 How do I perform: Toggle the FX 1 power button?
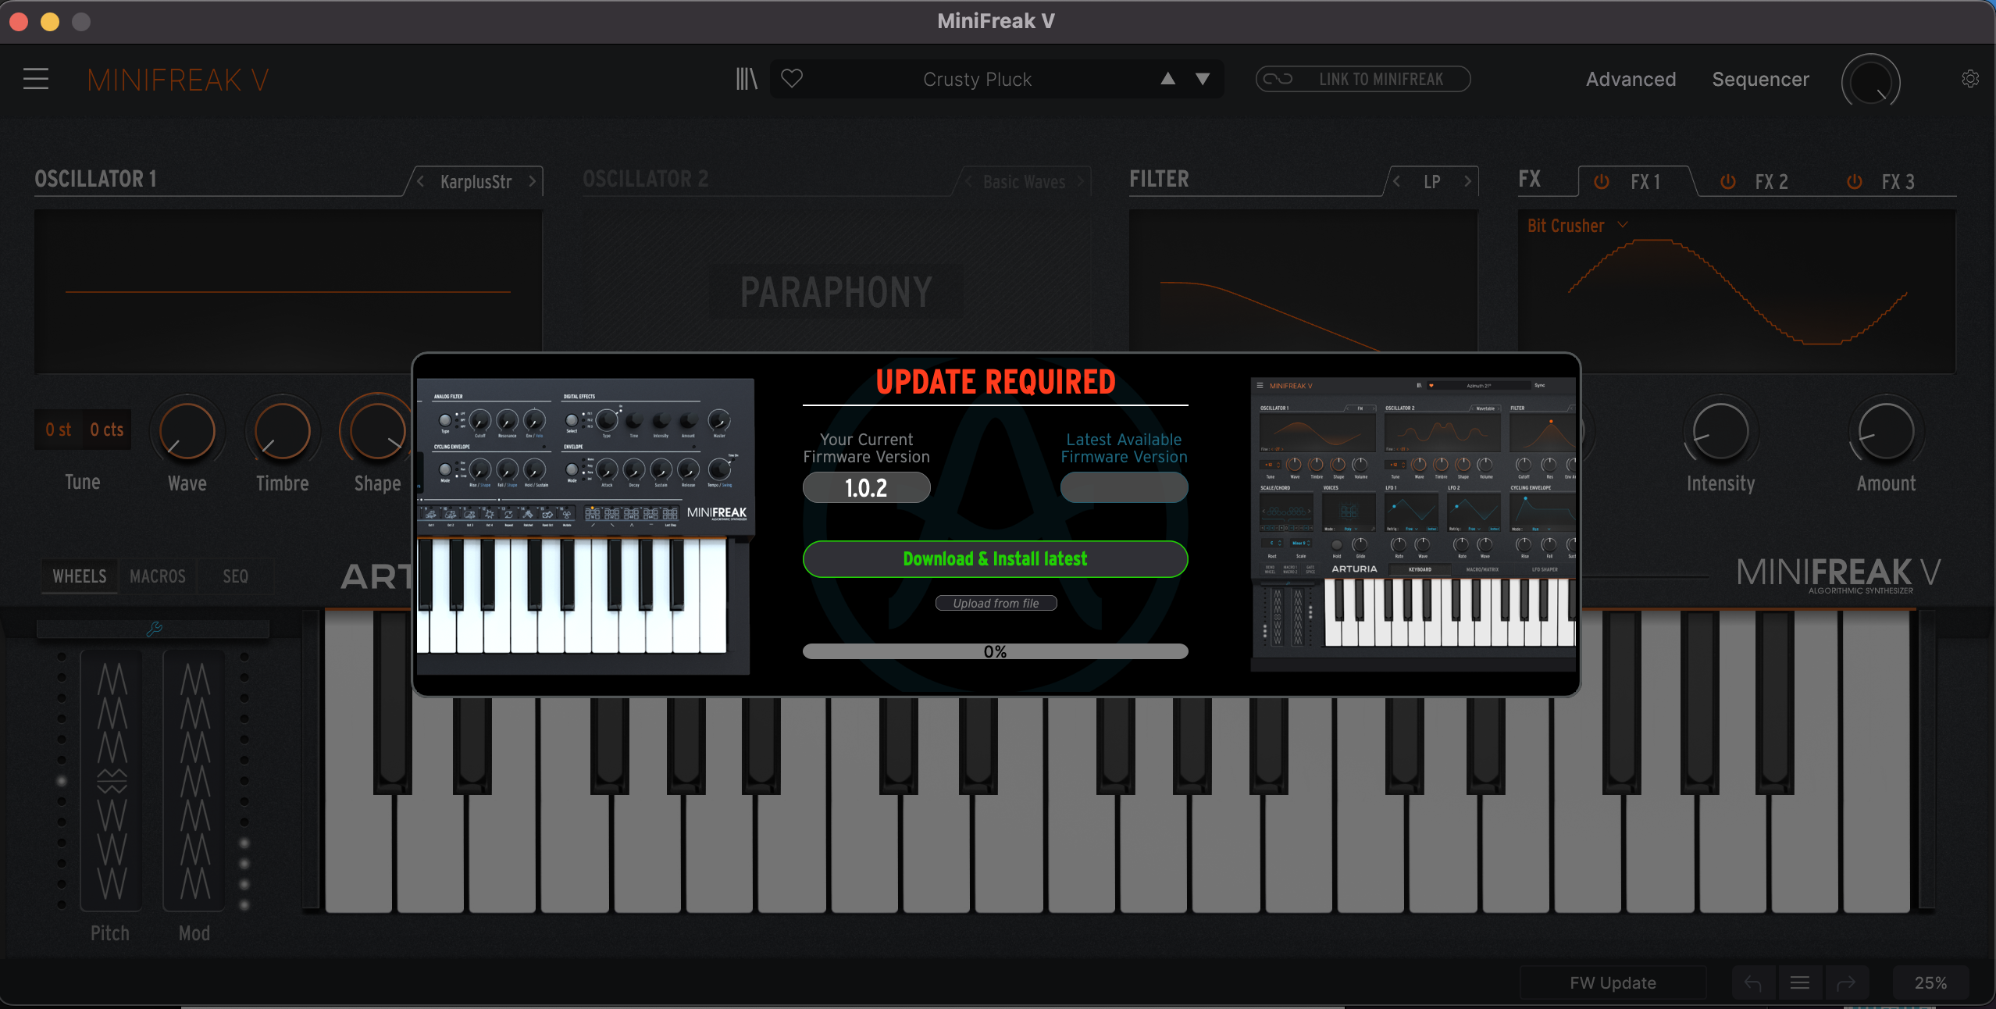(x=1601, y=182)
